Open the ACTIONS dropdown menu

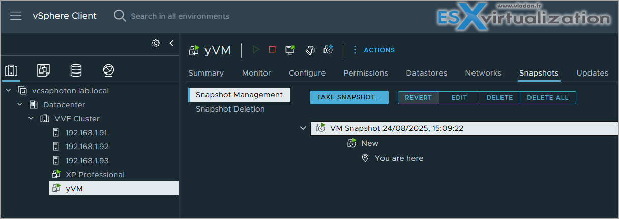(374, 50)
